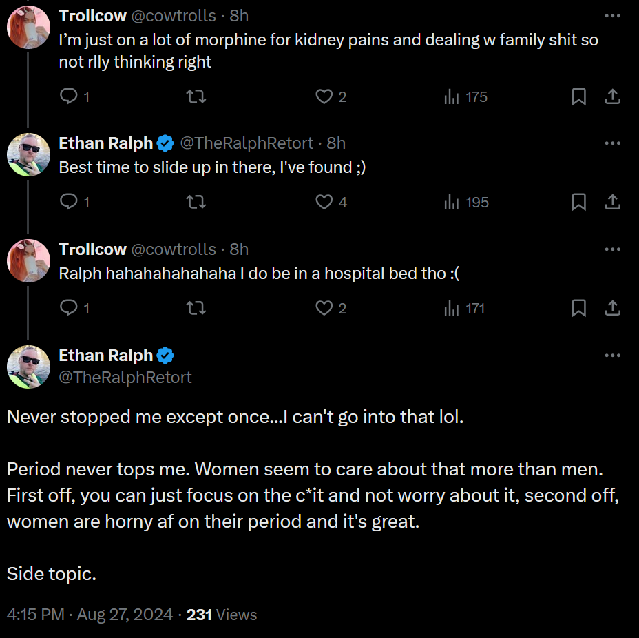Open Trollcow's profile picture at top
The image size is (639, 638).
[28, 27]
